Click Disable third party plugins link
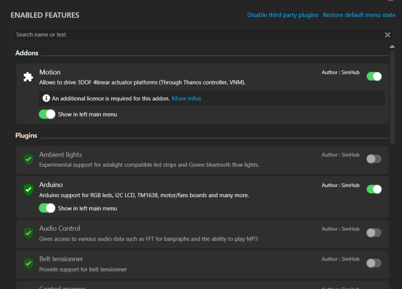The width and height of the screenshot is (402, 289). point(282,15)
